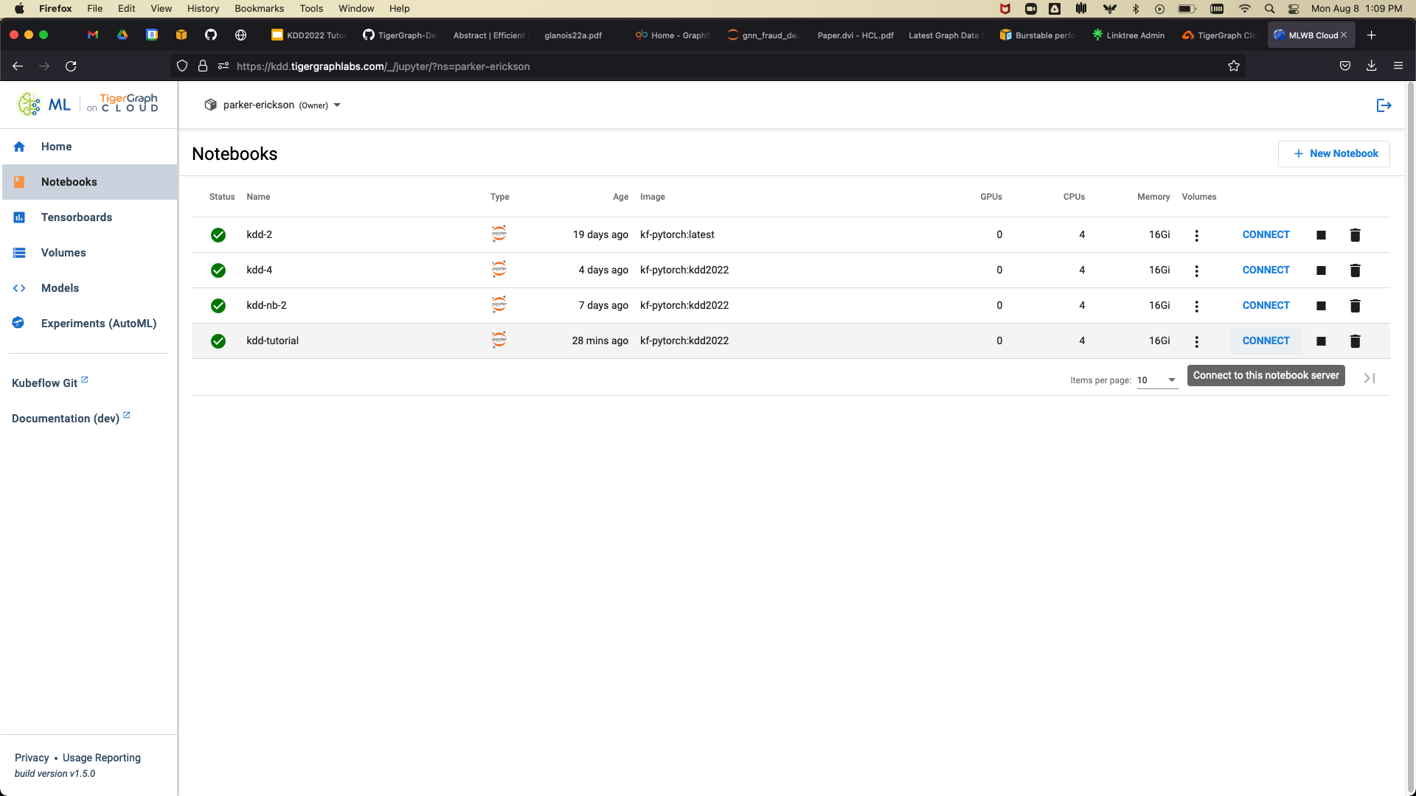The image size is (1416, 796).
Task: Open the Models section
Action: (60, 288)
